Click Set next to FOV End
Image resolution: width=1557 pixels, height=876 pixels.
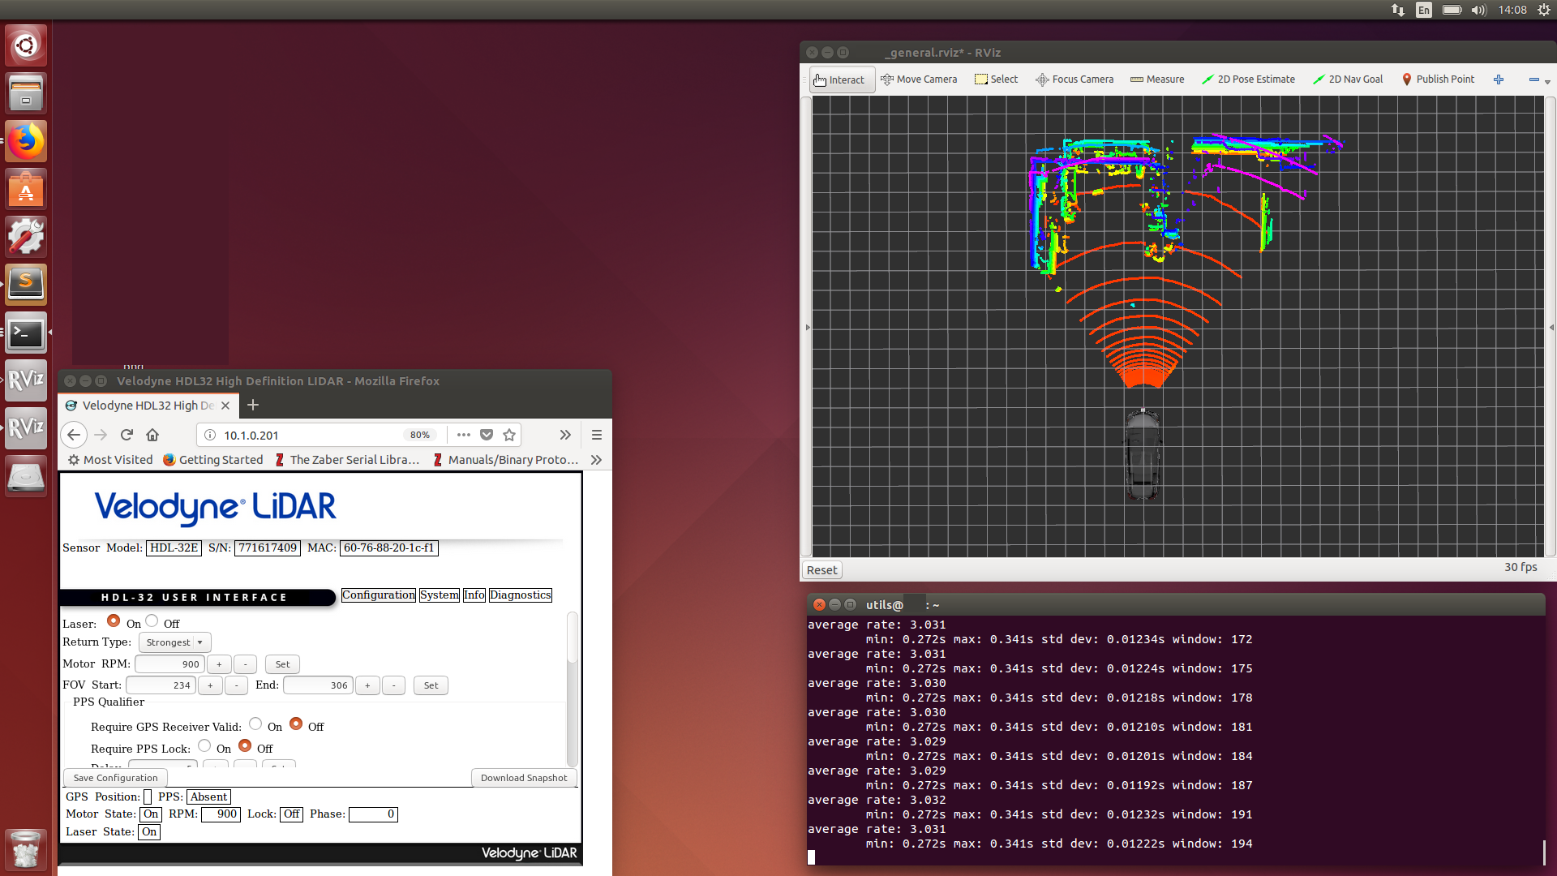431,685
